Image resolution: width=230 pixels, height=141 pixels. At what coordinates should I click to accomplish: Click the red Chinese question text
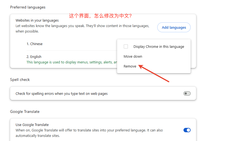tap(100, 16)
